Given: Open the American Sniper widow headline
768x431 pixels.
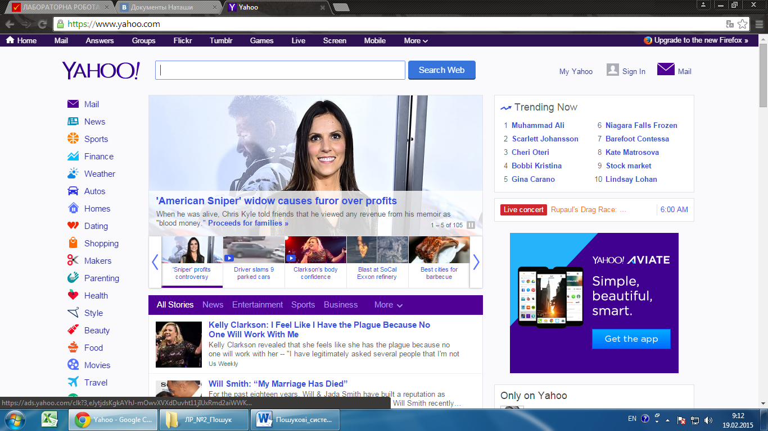Looking at the screenshot, I should [277, 201].
